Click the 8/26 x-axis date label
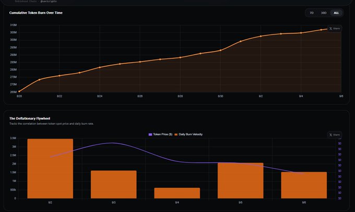 click(140, 96)
